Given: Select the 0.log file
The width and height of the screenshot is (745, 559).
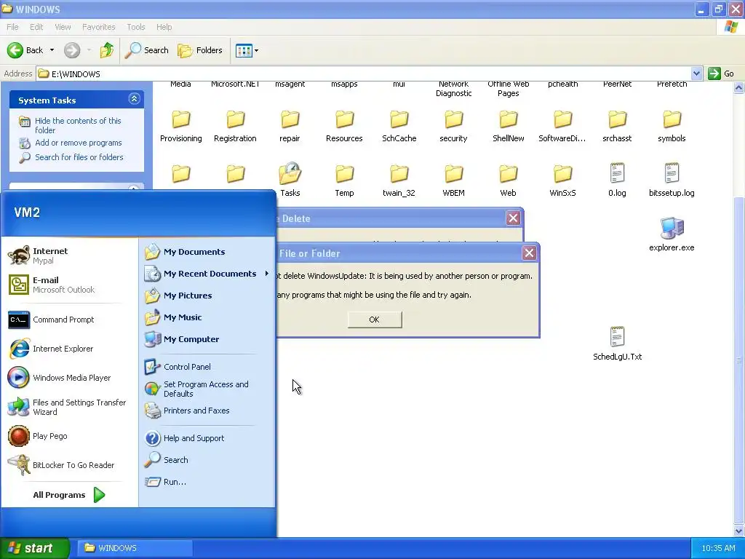Looking at the screenshot, I should click(617, 180).
